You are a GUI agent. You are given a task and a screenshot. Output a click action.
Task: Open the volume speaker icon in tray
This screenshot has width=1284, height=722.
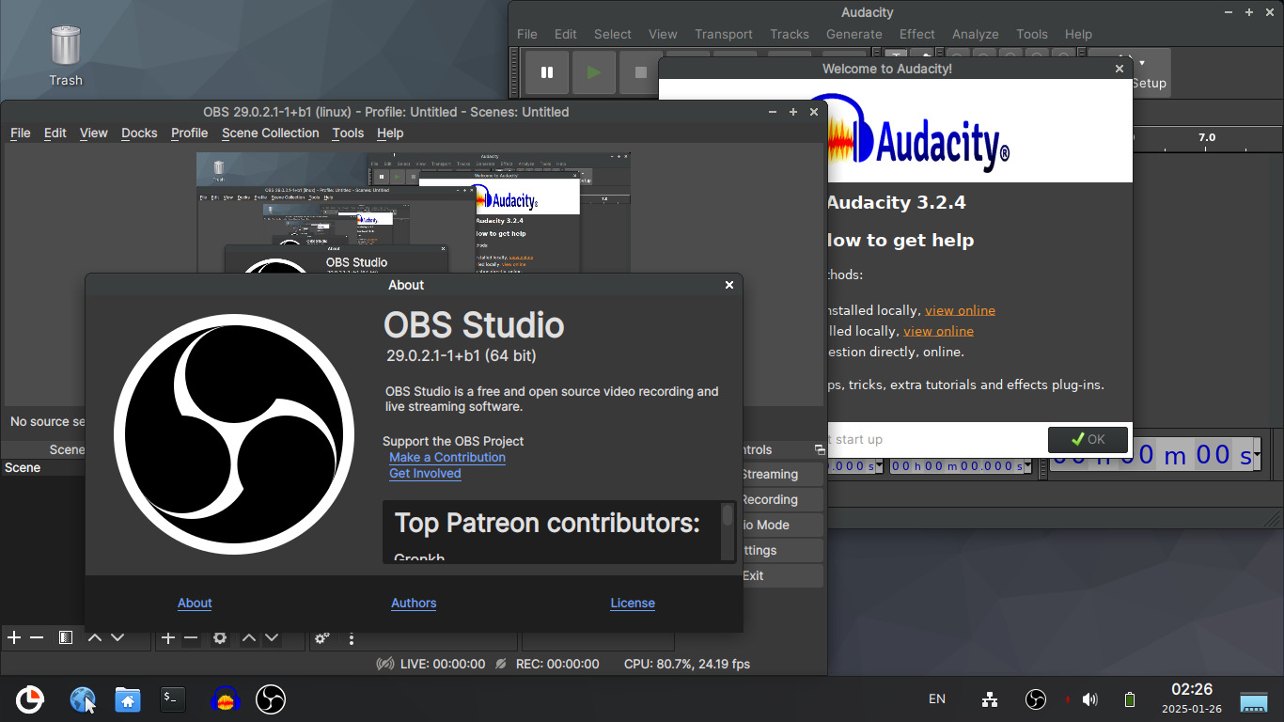(1090, 699)
